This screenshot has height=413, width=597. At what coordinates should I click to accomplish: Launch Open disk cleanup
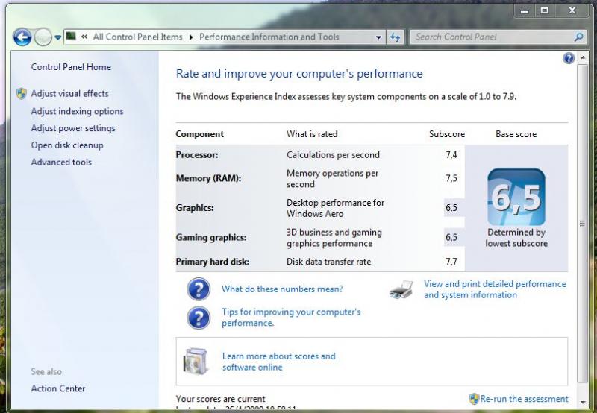[x=67, y=145]
